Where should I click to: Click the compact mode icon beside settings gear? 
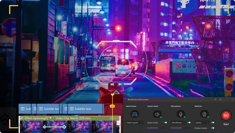click(216, 100)
